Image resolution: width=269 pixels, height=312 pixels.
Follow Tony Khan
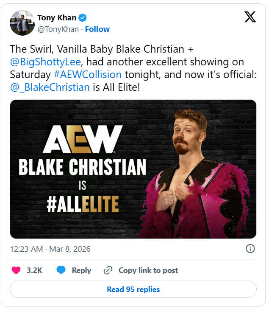pyautogui.click(x=97, y=29)
